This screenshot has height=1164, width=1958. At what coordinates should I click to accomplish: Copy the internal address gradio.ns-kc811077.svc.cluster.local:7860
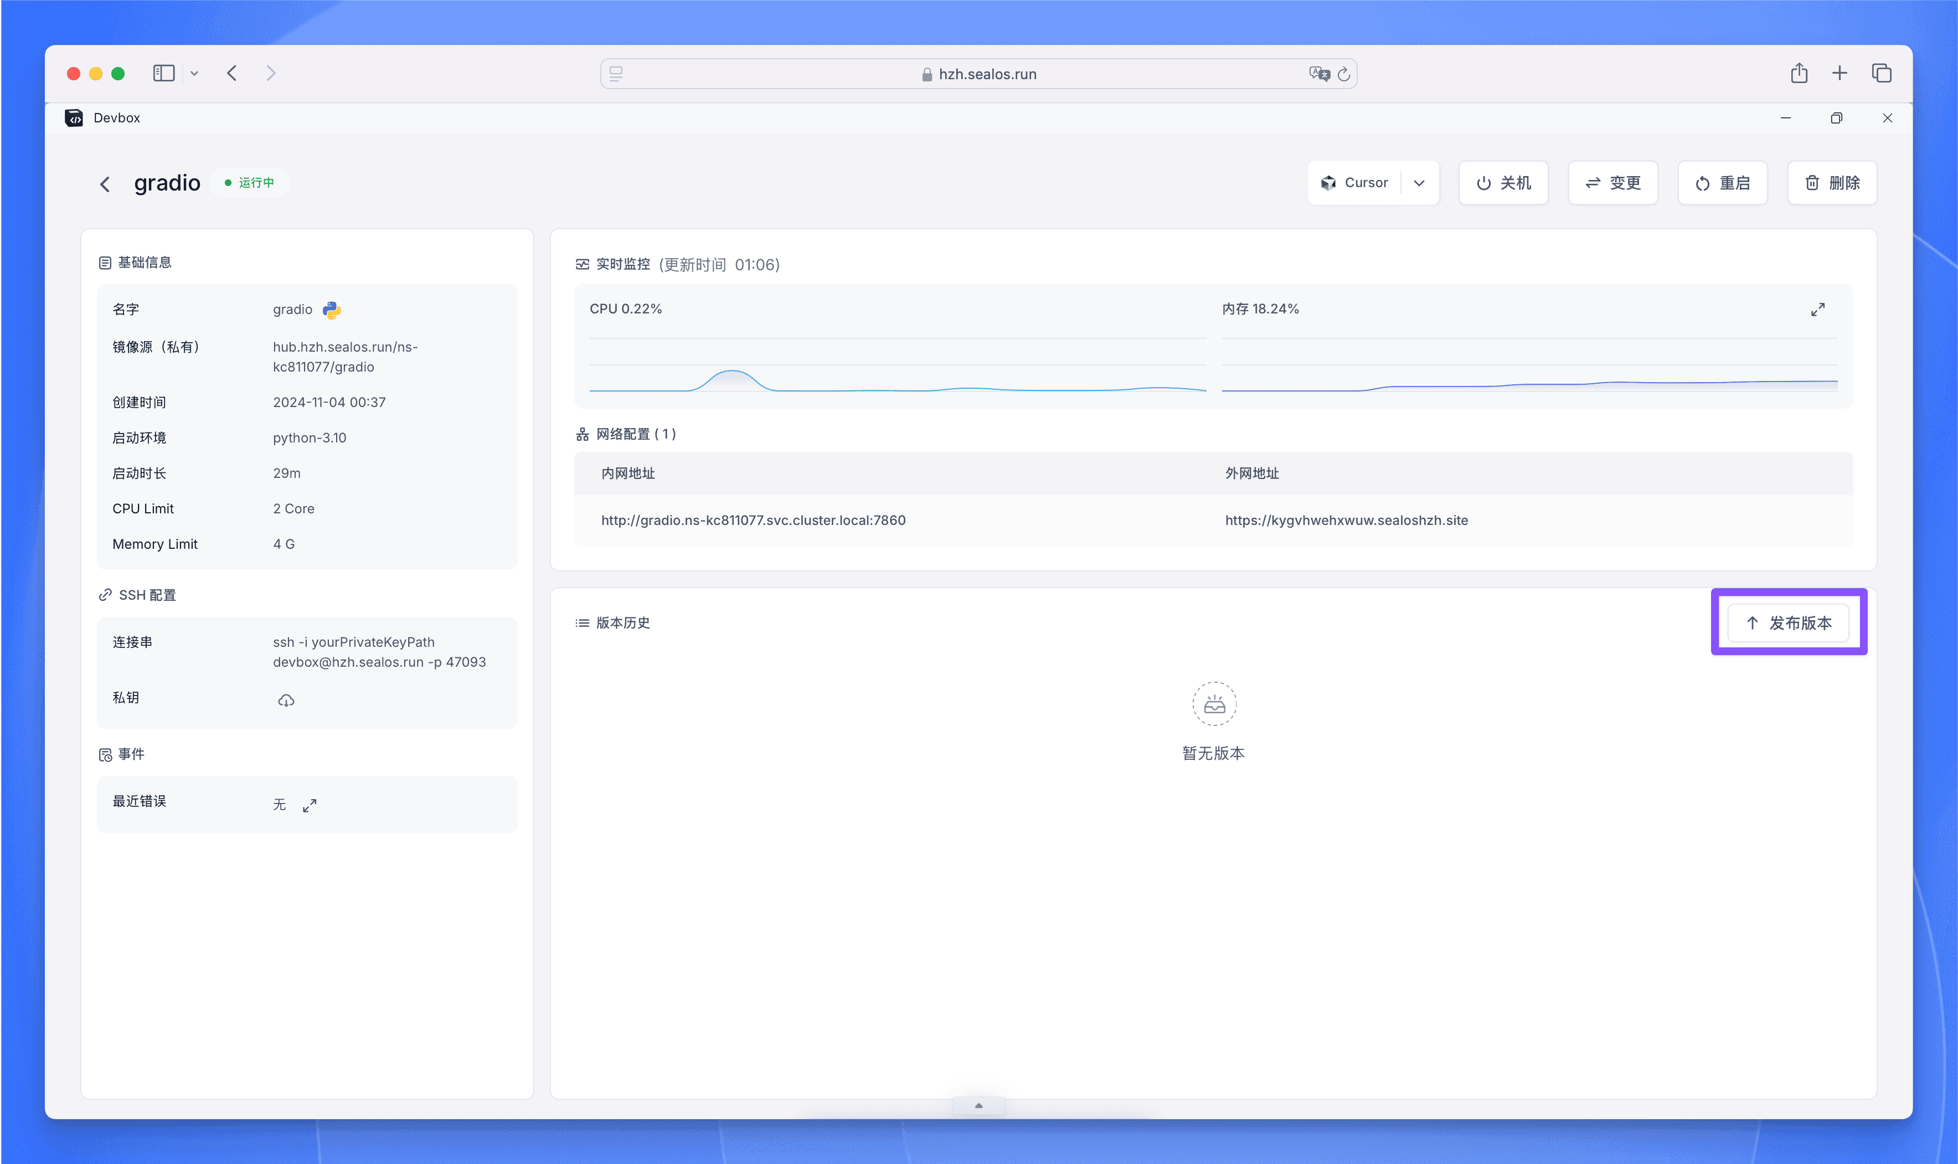[x=753, y=520]
